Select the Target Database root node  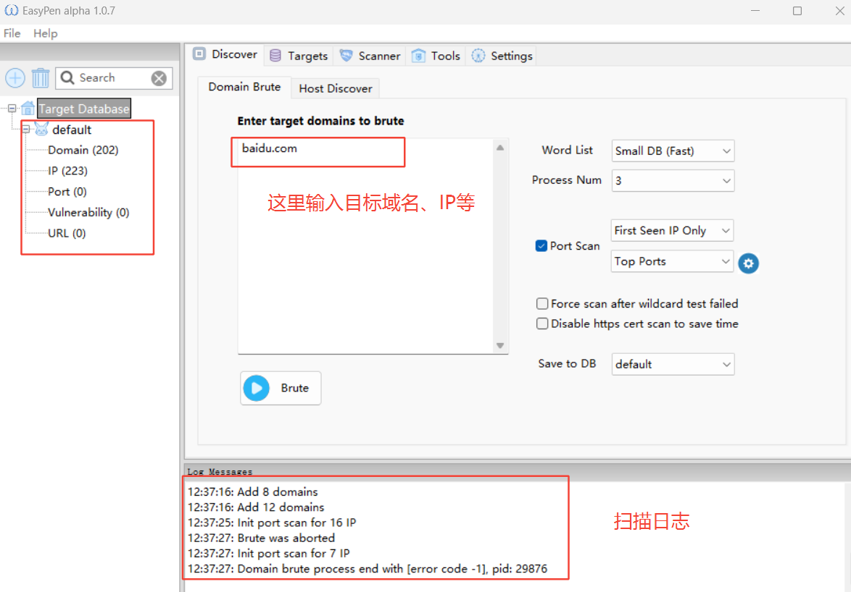[84, 109]
